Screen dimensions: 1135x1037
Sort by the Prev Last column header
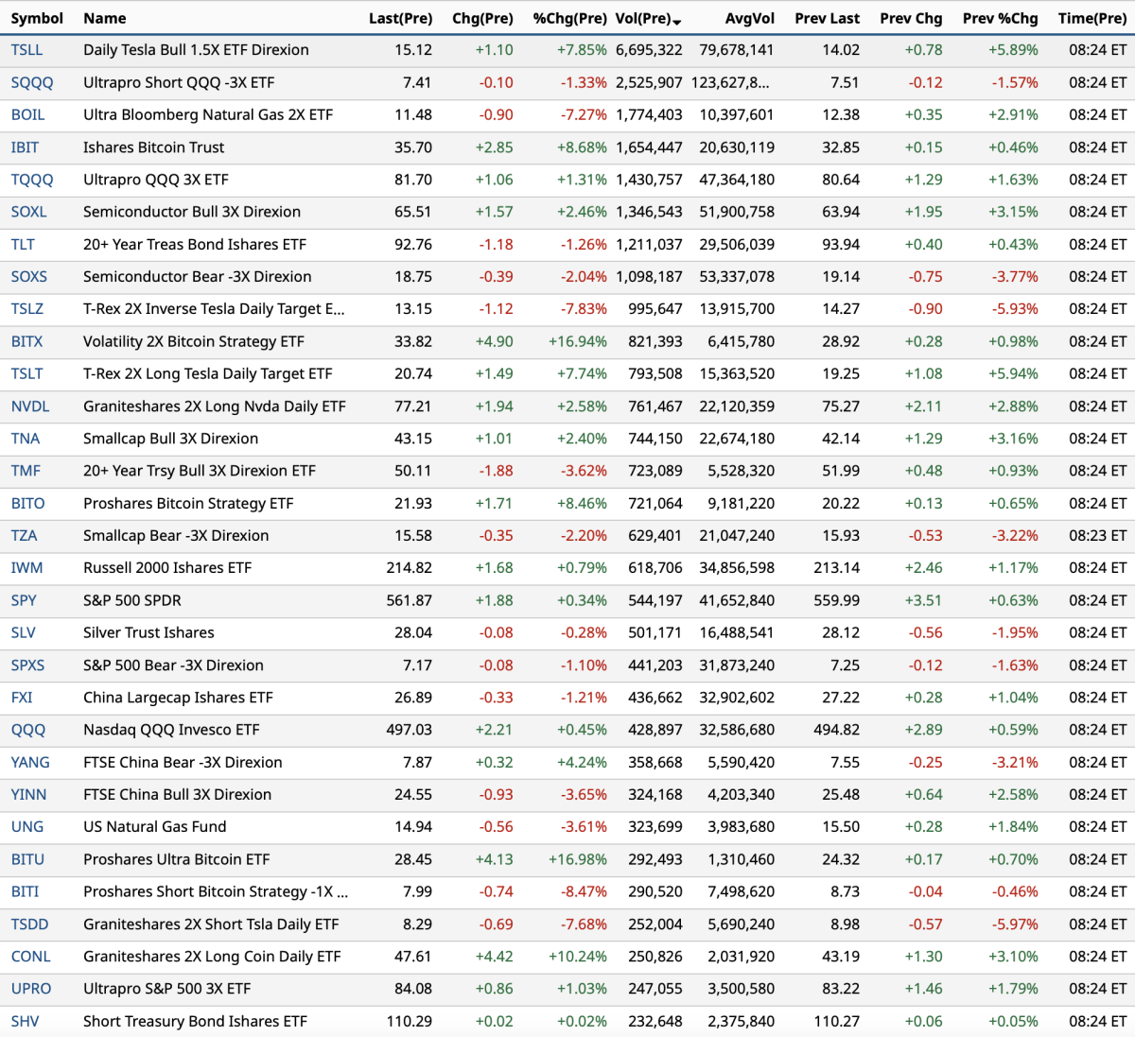[x=827, y=18]
